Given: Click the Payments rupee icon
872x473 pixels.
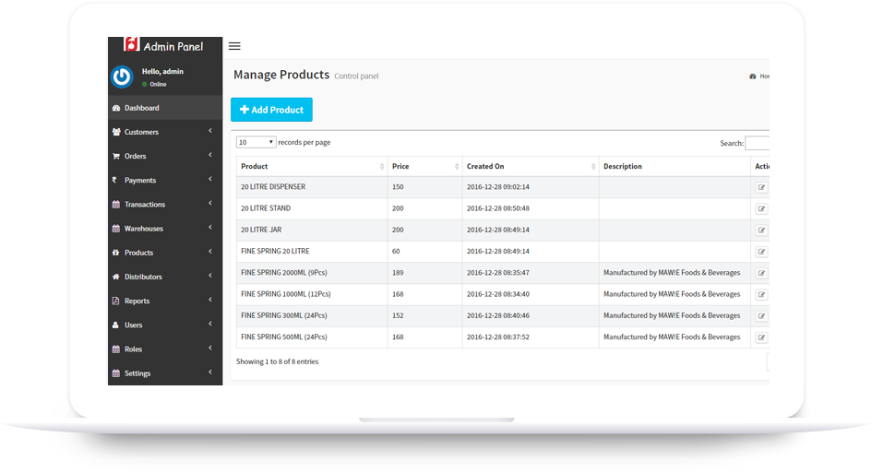Looking at the screenshot, I should (x=115, y=181).
